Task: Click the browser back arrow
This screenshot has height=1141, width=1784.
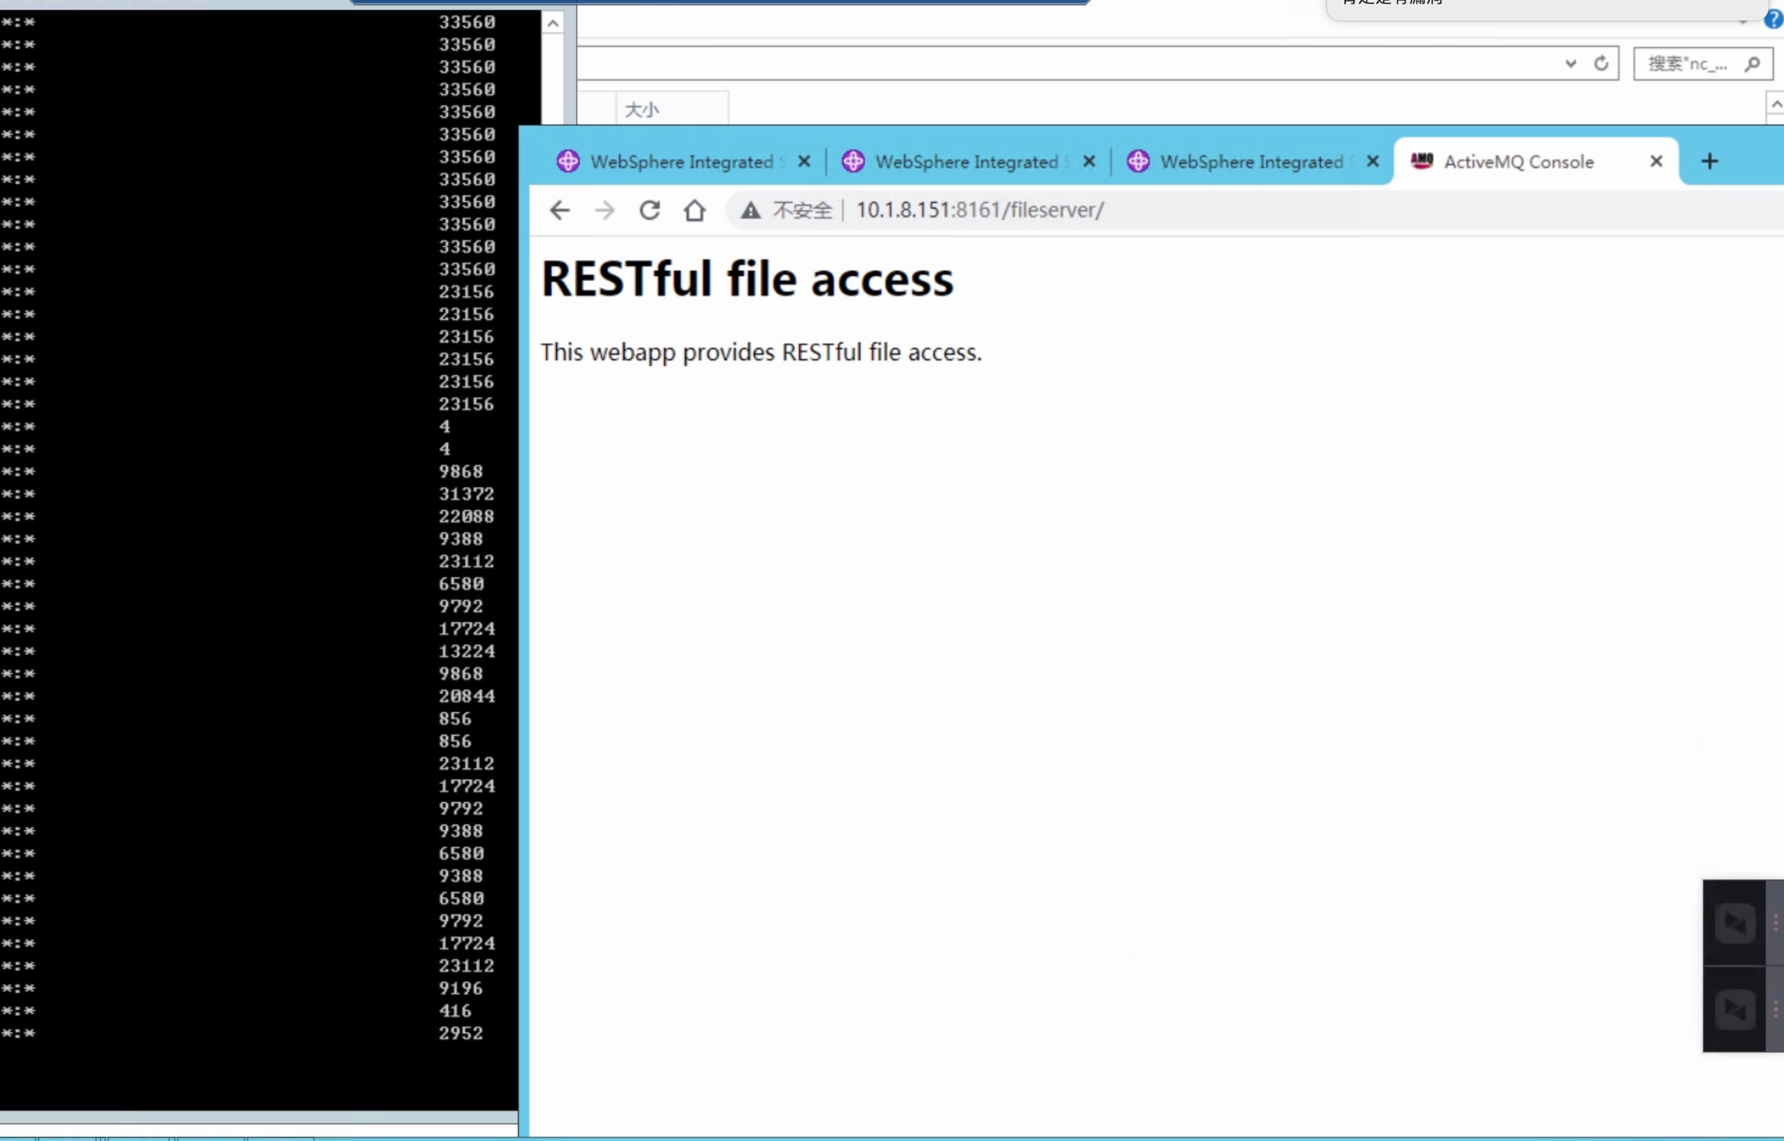Action: pos(560,210)
